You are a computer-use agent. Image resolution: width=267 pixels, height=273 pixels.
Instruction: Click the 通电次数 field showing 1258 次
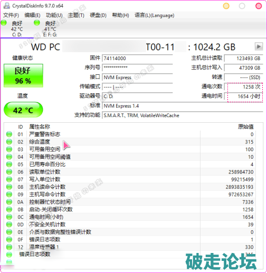(244, 87)
